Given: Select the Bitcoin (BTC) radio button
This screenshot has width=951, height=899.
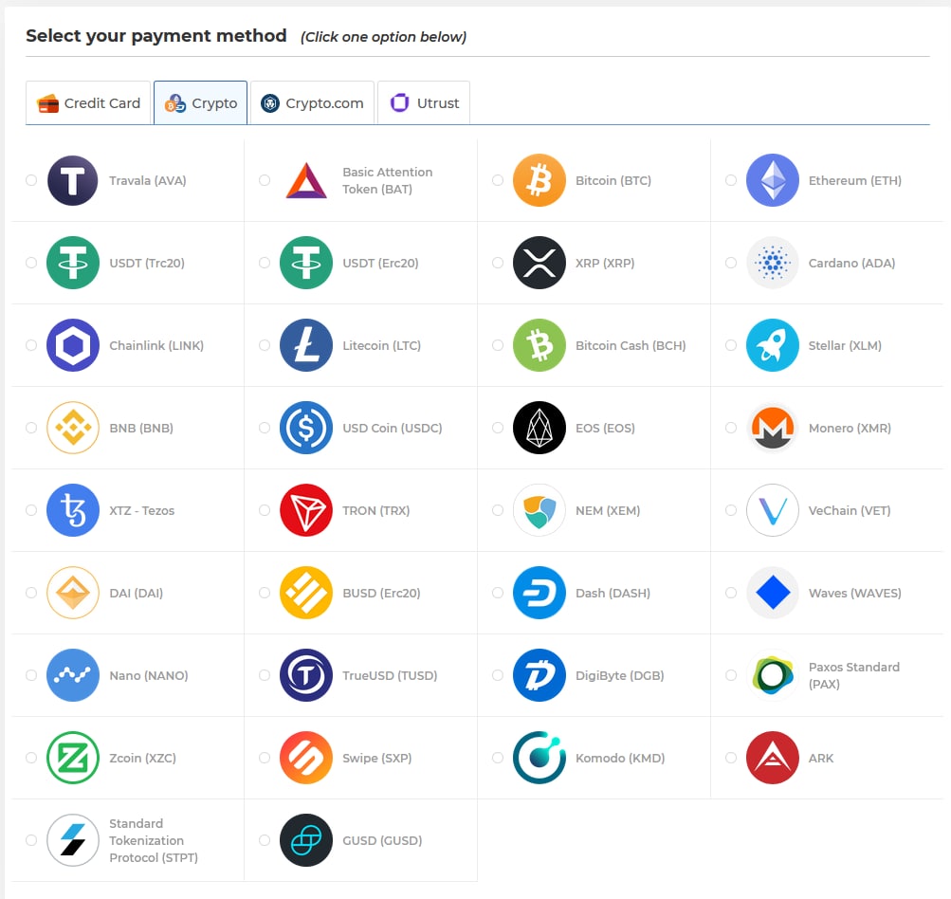Looking at the screenshot, I should coord(498,181).
